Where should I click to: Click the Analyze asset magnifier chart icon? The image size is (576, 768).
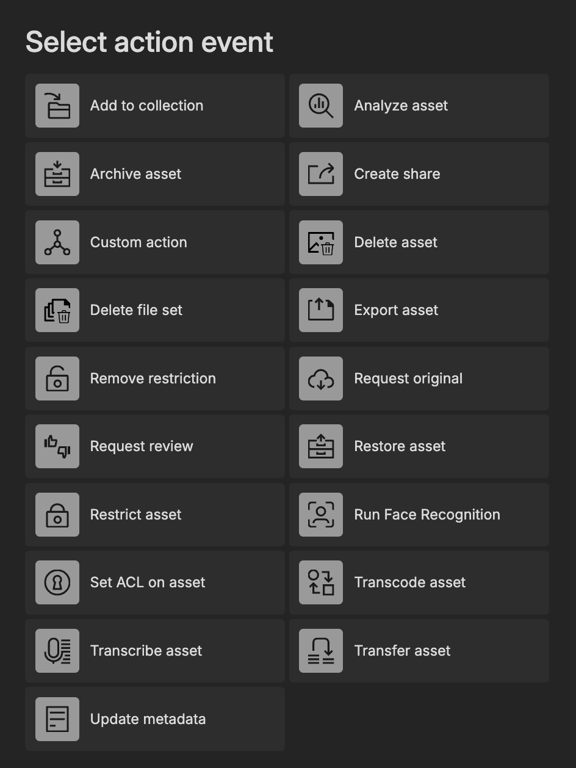point(321,106)
